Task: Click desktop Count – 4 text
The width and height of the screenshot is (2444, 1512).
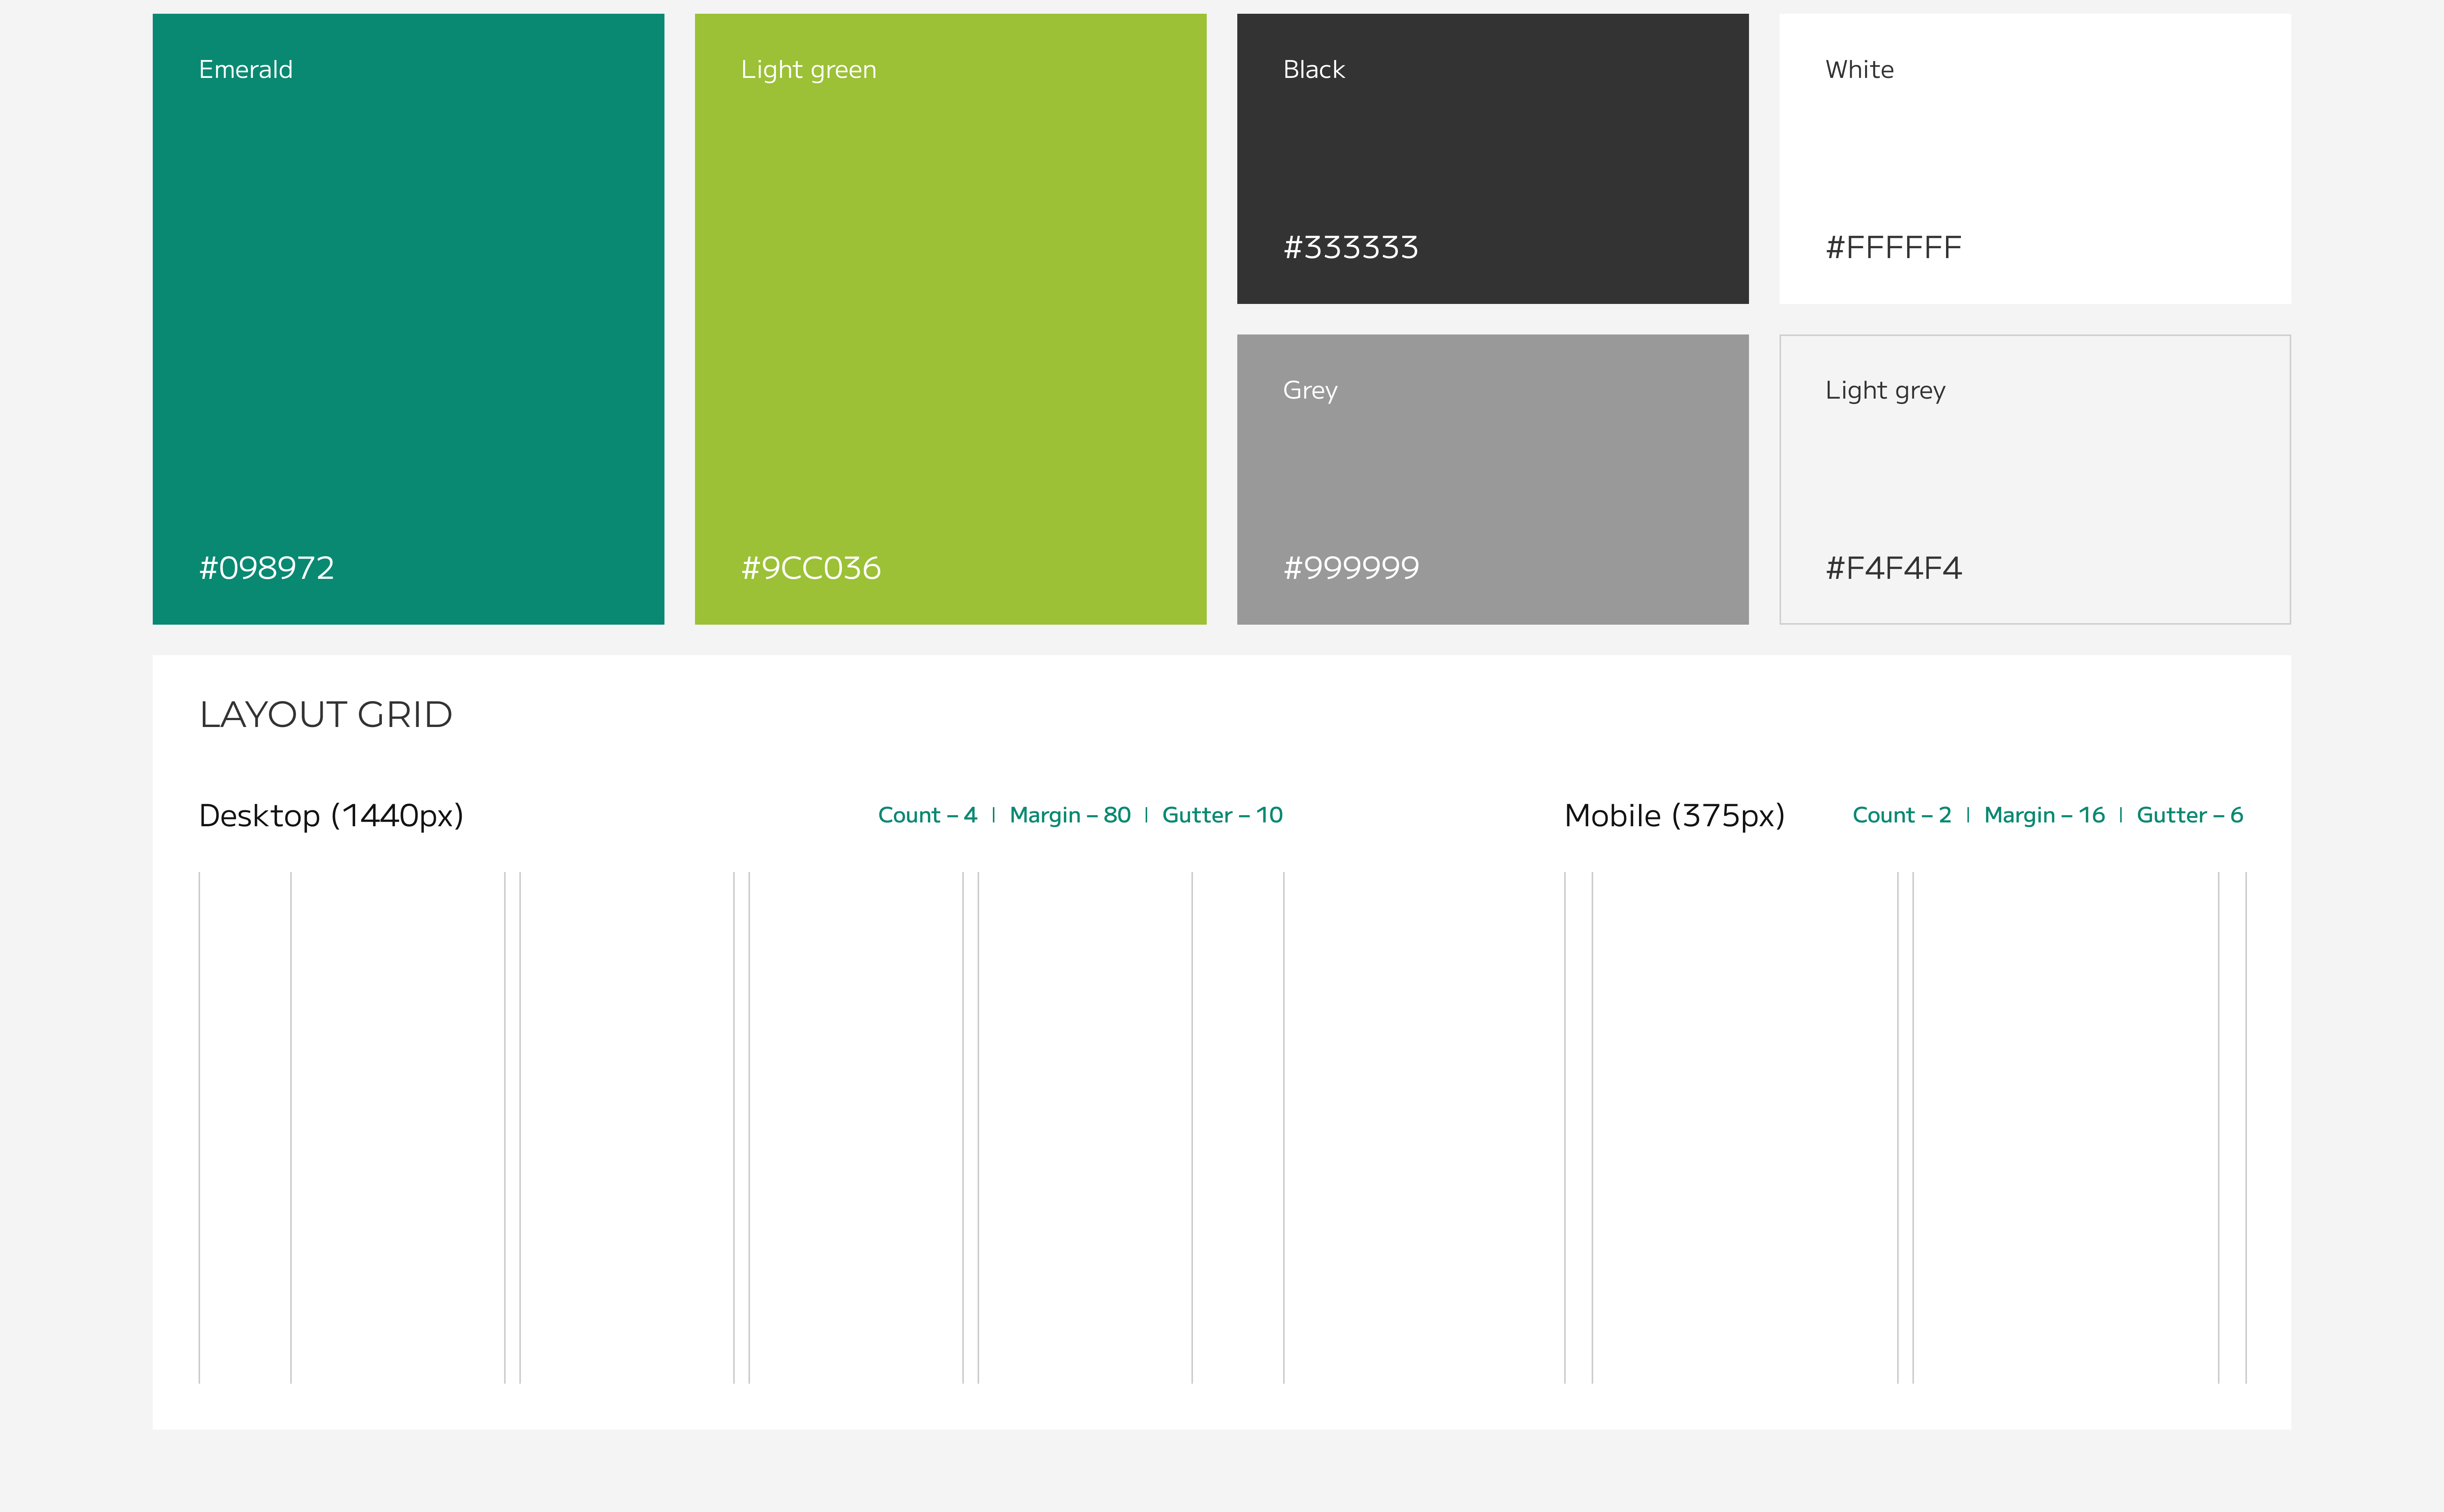Action: tap(927, 815)
